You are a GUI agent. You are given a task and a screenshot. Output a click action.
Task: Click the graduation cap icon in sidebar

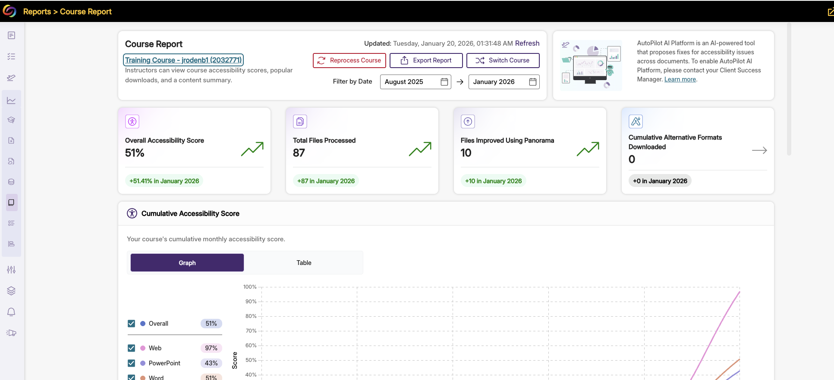point(12,120)
